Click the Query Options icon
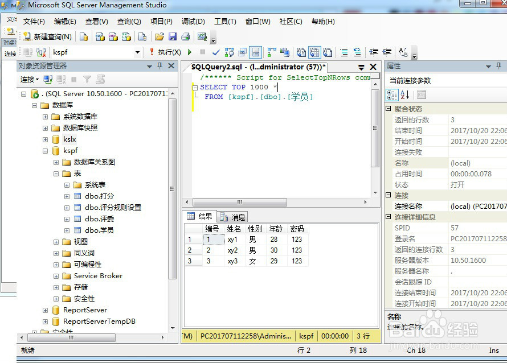Viewport: 507px width, 363px height. [x=243, y=52]
